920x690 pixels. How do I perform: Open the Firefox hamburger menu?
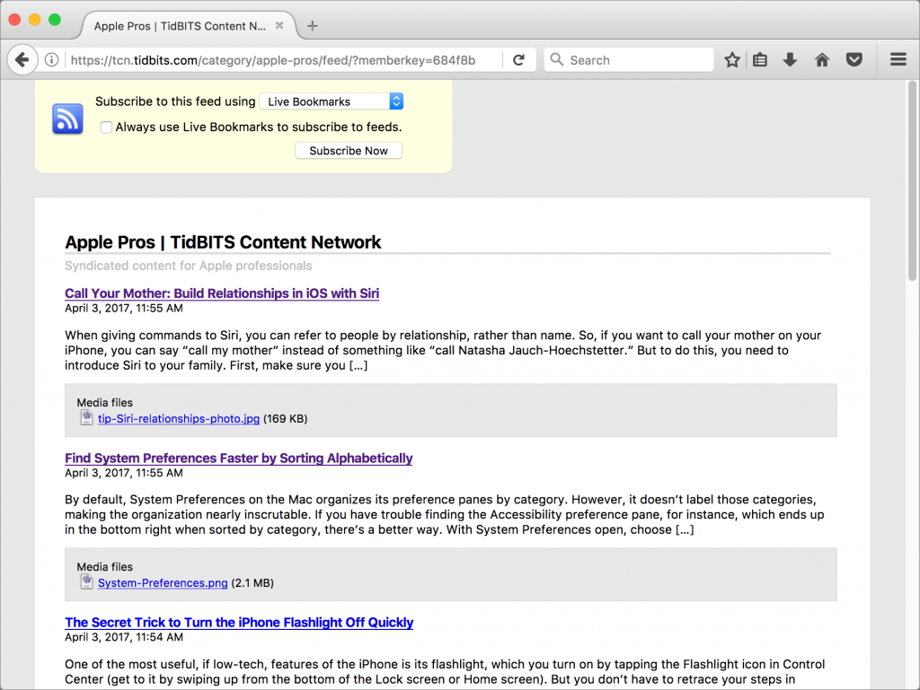pyautogui.click(x=898, y=59)
